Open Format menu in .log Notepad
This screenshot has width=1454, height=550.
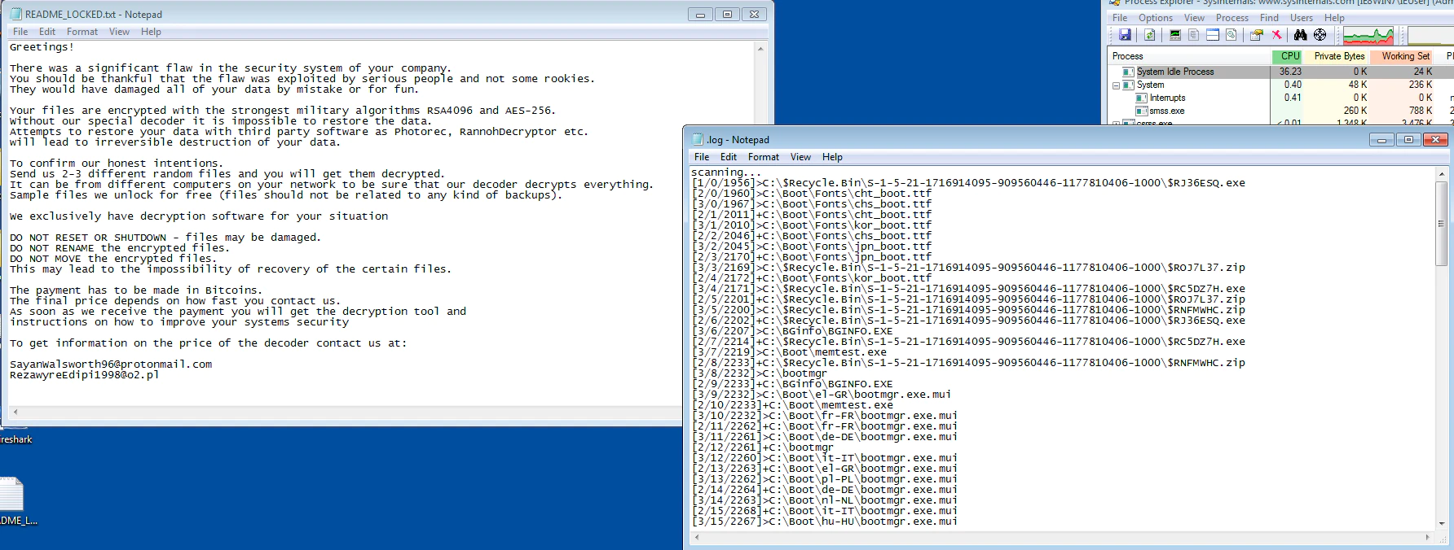click(764, 157)
